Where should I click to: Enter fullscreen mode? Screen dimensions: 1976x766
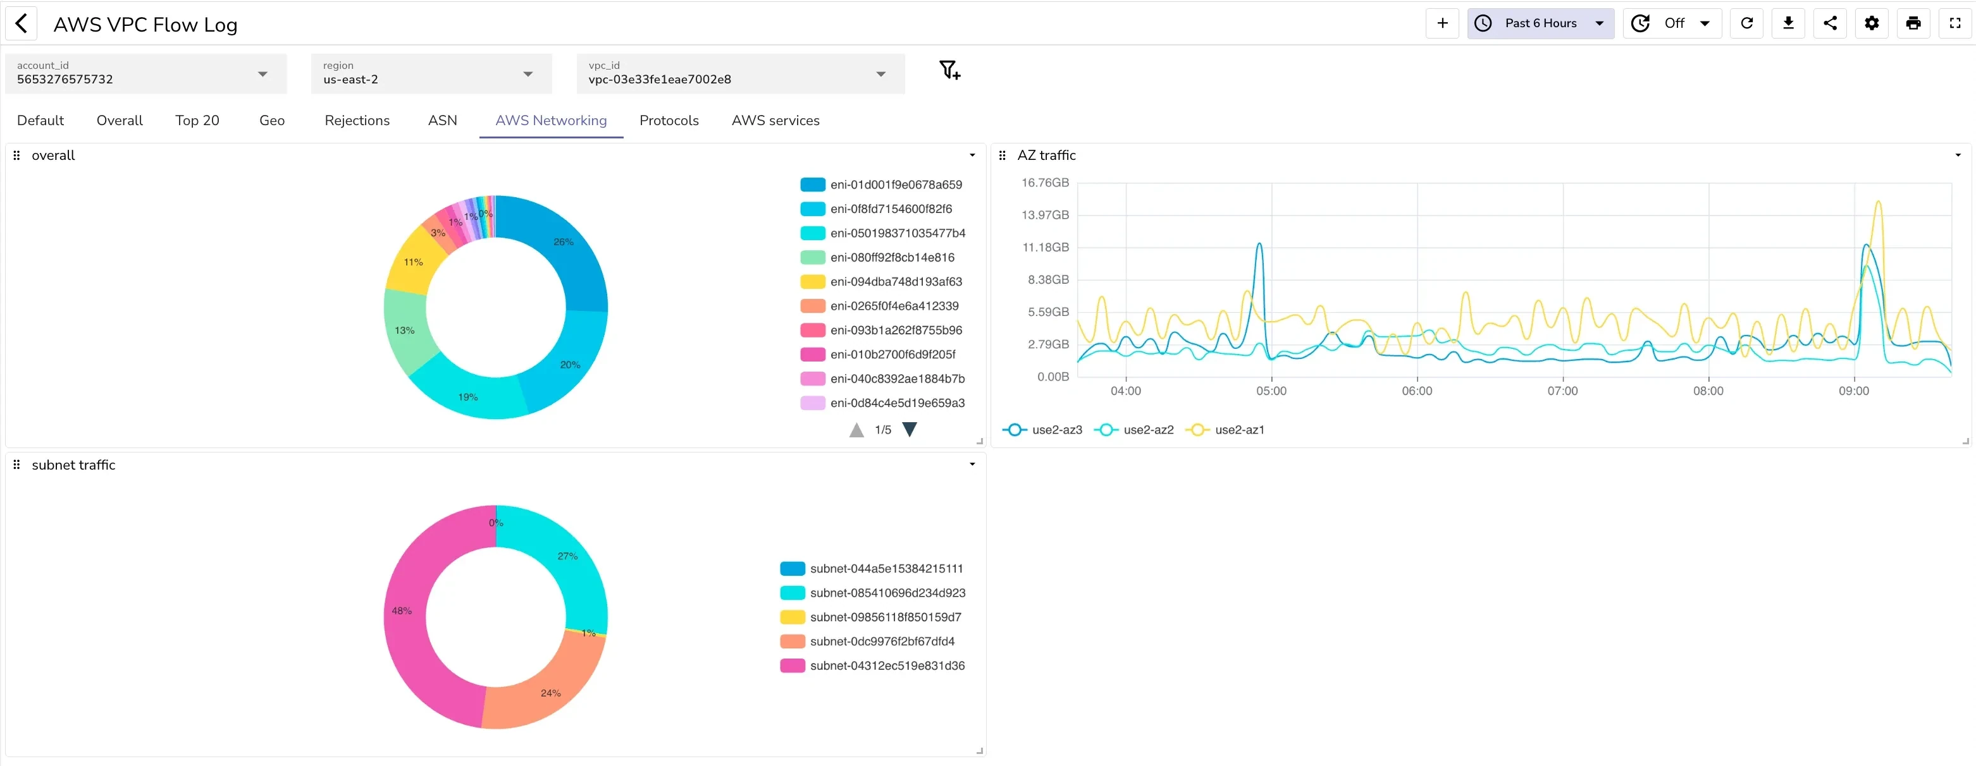click(1955, 23)
